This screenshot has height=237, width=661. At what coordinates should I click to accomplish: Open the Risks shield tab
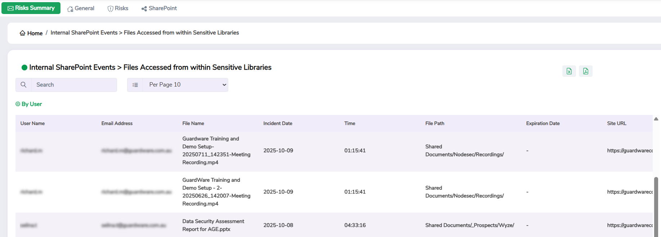(x=118, y=8)
